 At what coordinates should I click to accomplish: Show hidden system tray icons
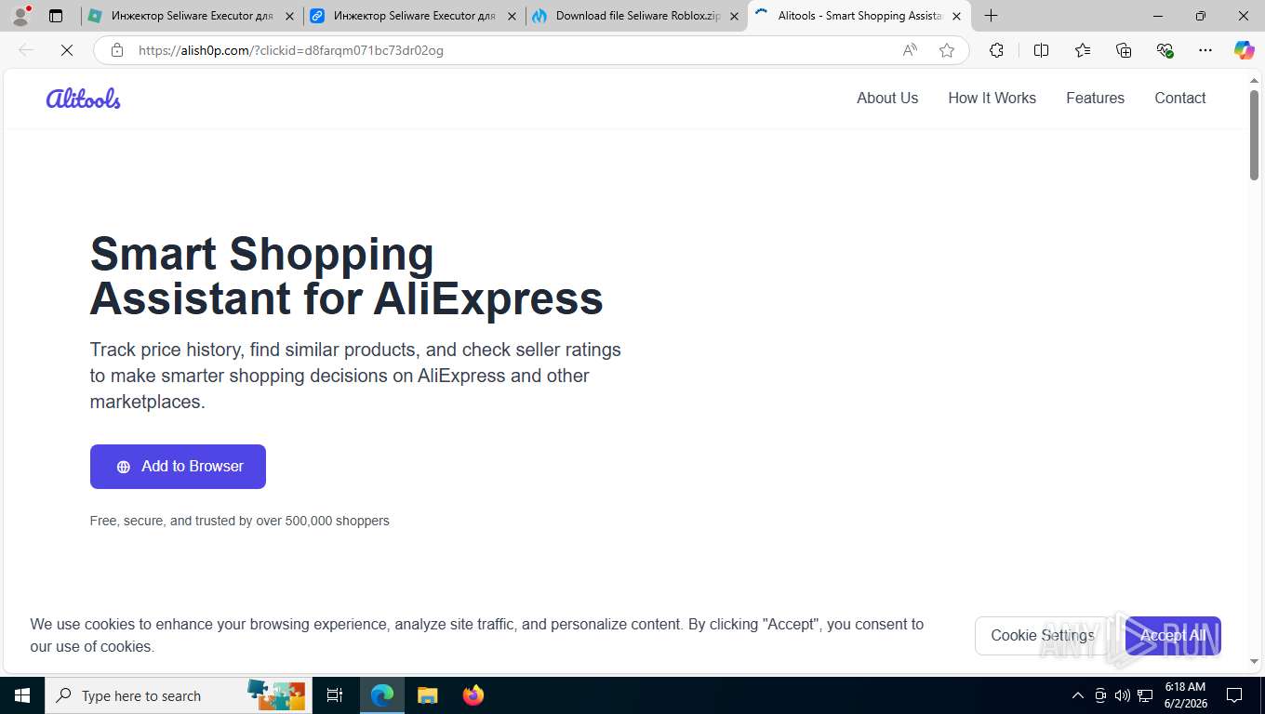tap(1078, 695)
